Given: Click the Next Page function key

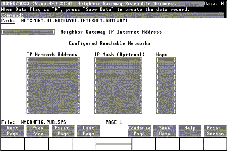Looking at the screenshot, I should click(x=12, y=131).
